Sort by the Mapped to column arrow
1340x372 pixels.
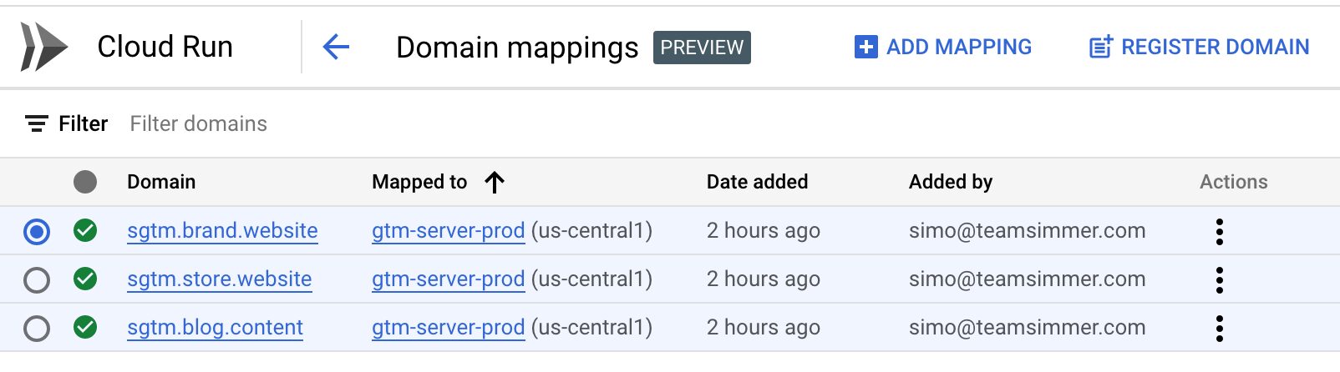495,182
